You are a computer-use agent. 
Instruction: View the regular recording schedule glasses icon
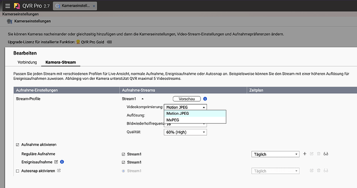point(326,154)
